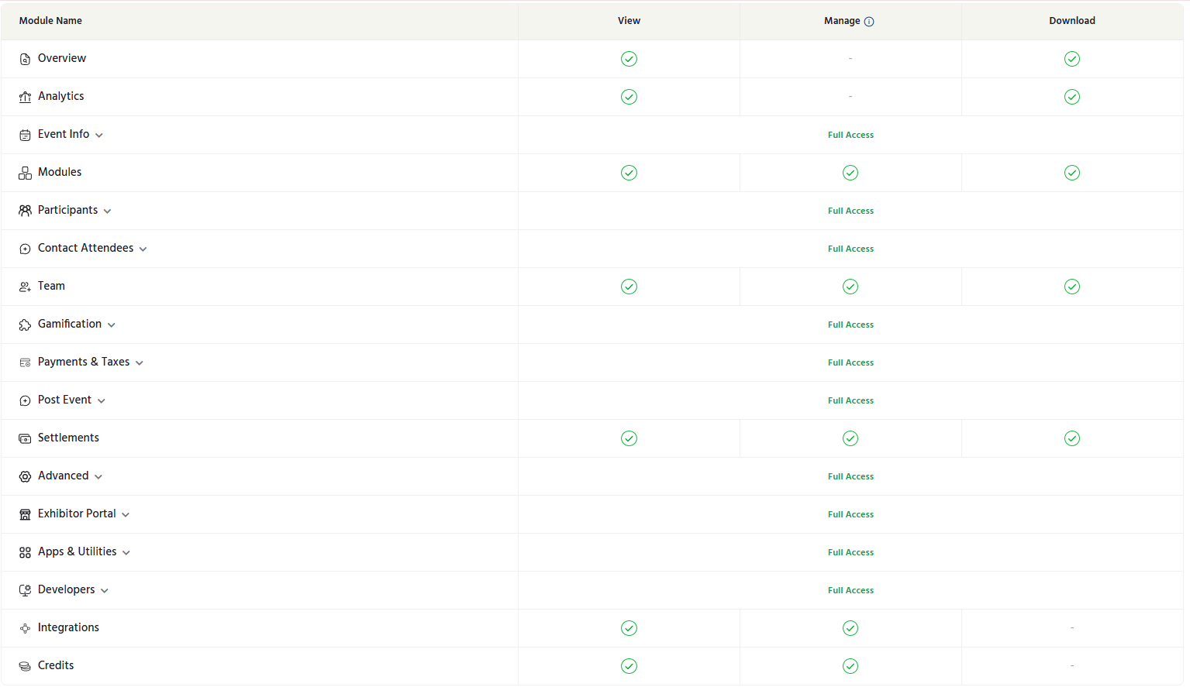1190x687 pixels.
Task: Toggle Manage permission for Settlements
Action: [850, 438]
